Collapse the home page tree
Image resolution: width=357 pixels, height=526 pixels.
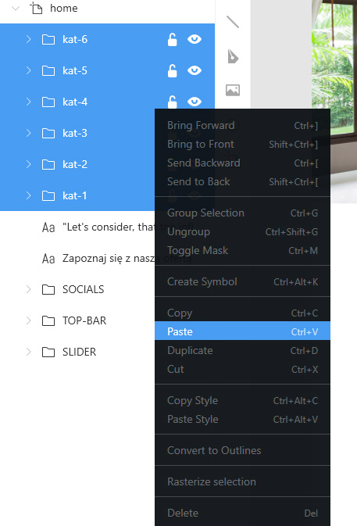(16, 8)
